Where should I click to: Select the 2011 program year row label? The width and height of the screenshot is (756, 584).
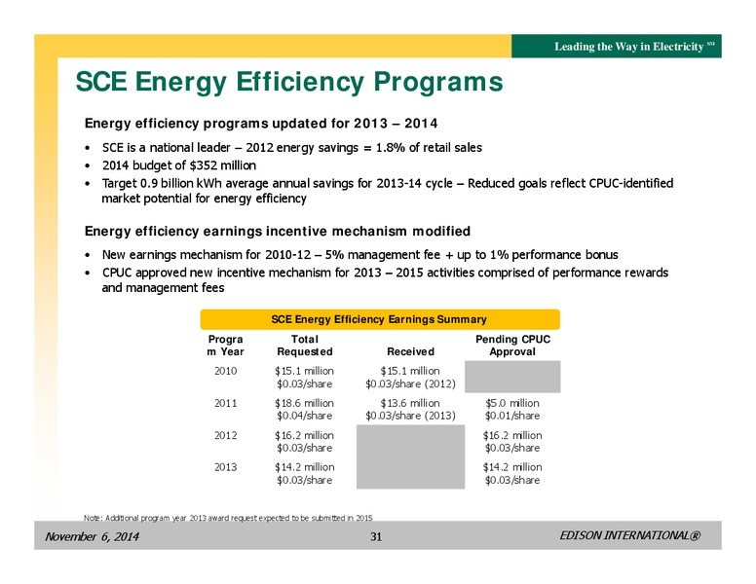[x=226, y=403]
